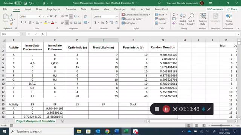The height and width of the screenshot is (135, 241).
Task: Click Show ToolPak
Action: [x=229, y=19]
